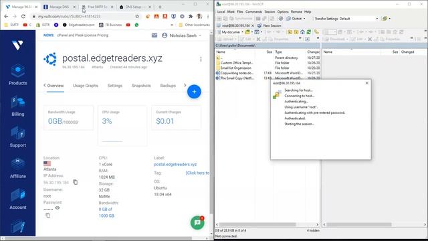Select the Email list Organization folder
Viewport: 428px width, 241px height.
[235, 68]
